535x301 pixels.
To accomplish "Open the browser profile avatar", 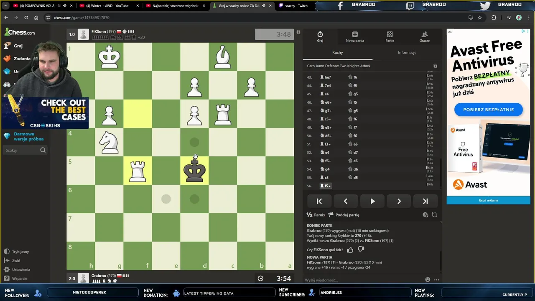I will click(519, 18).
